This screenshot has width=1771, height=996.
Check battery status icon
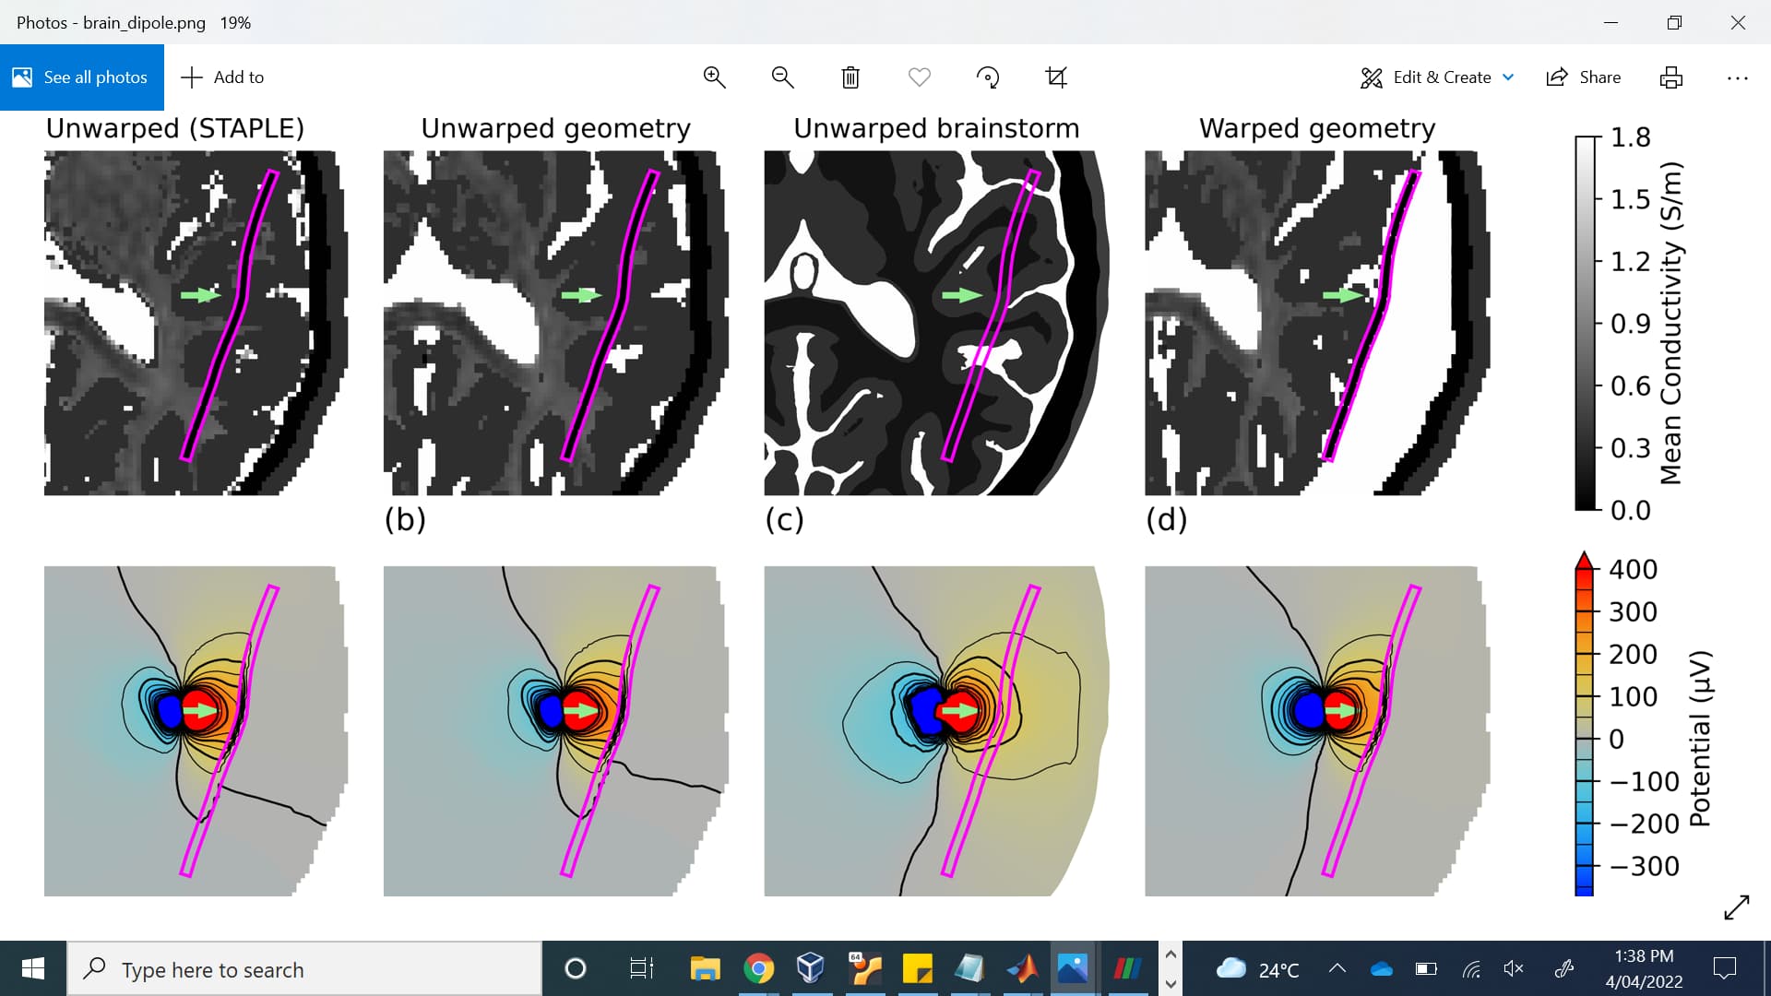coord(1426,969)
